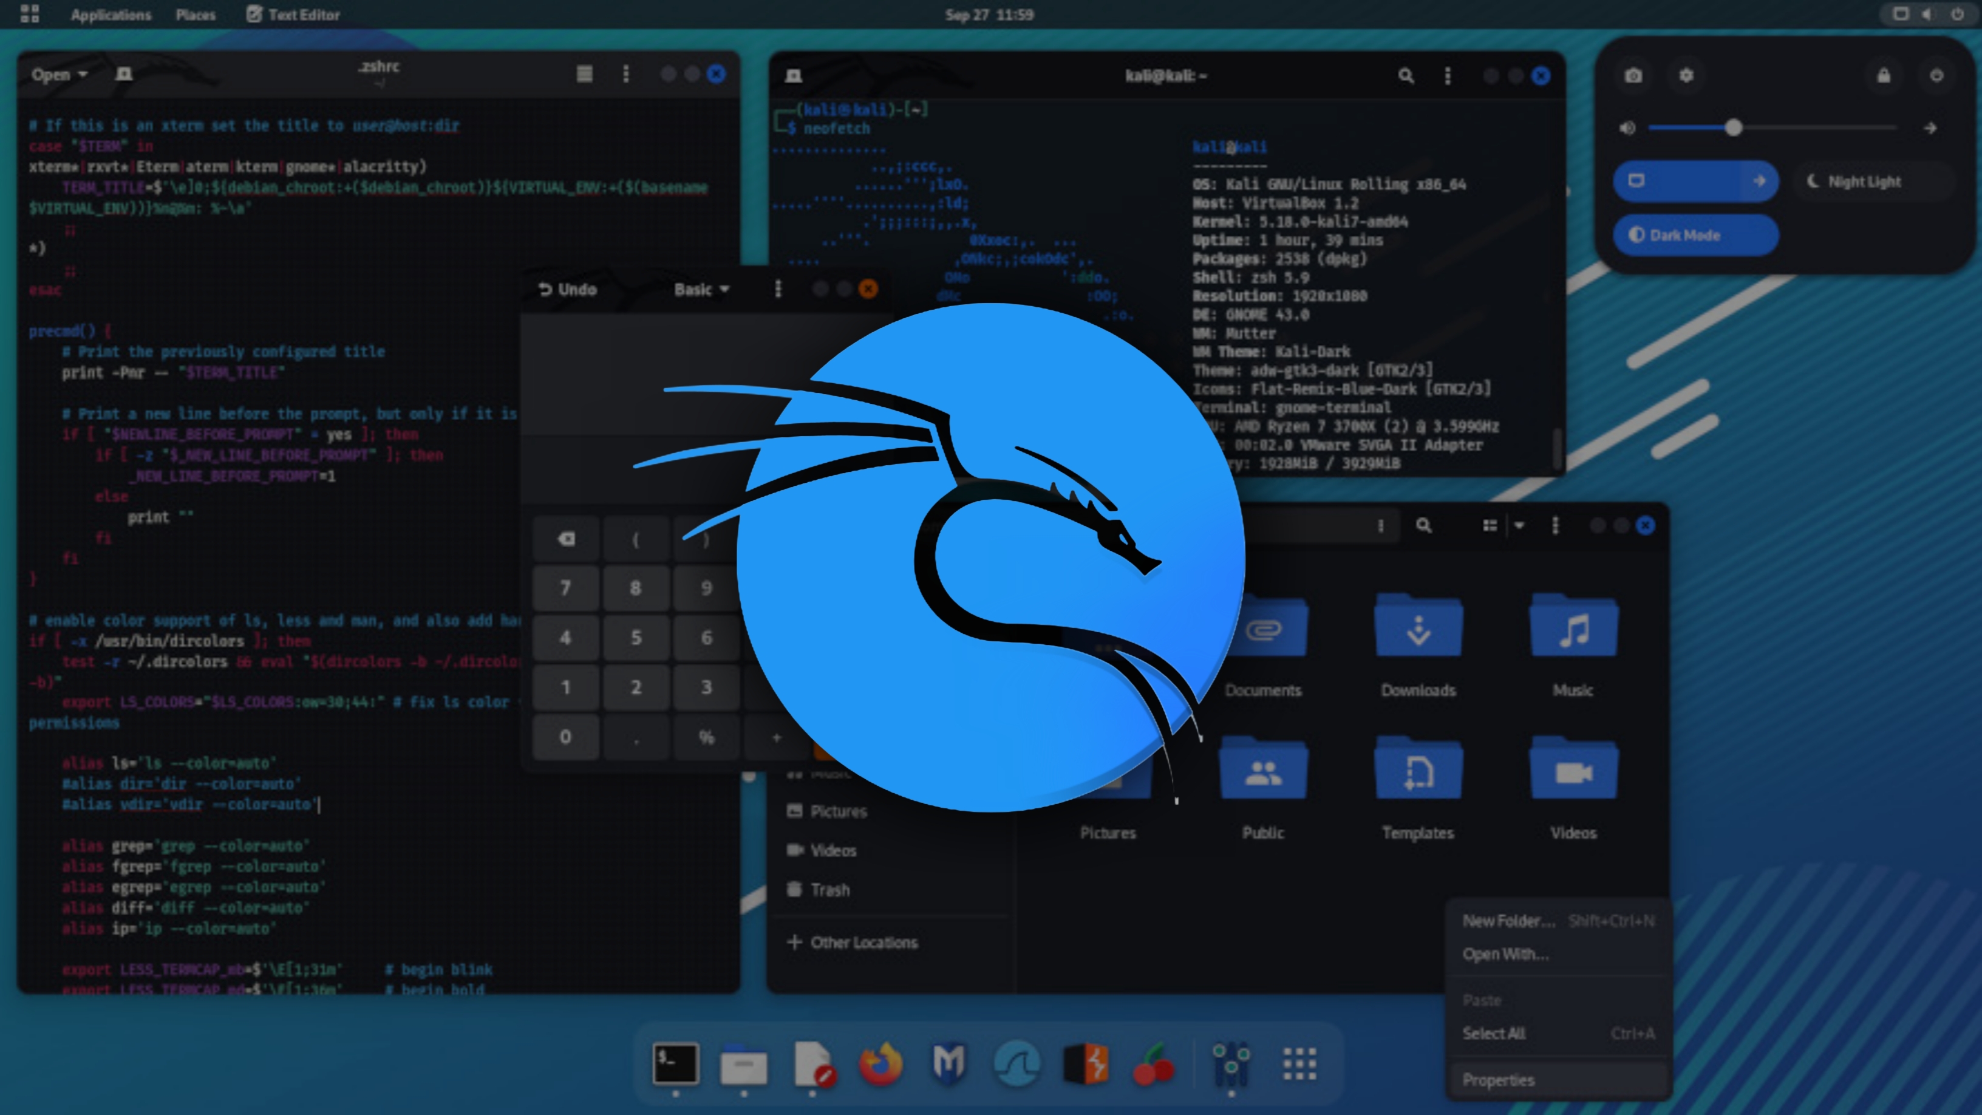Adjust the volume slider in quick settings
Screen dimensions: 1982x1115
click(1732, 128)
